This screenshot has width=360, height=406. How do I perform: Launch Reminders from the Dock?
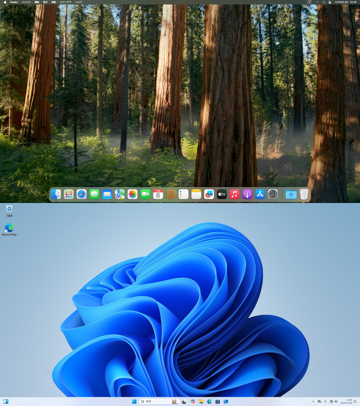point(183,194)
